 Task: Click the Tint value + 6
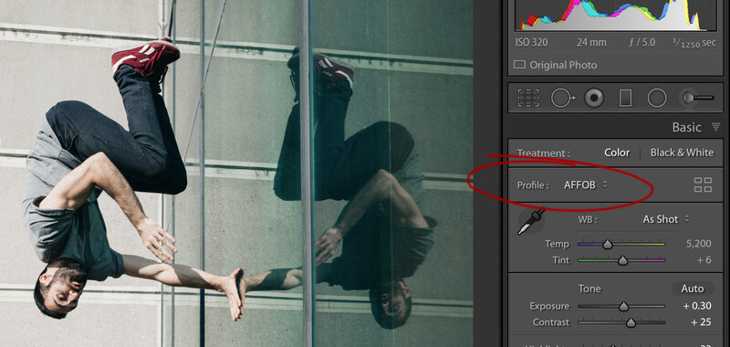point(704,260)
